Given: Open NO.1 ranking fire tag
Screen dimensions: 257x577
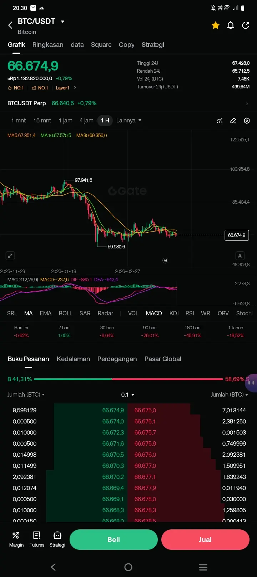Looking at the screenshot, I should (16, 88).
